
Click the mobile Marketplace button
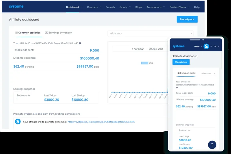181,62
